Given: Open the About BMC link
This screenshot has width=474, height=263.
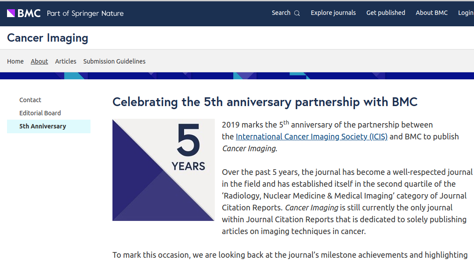Looking at the screenshot, I should coord(431,13).
